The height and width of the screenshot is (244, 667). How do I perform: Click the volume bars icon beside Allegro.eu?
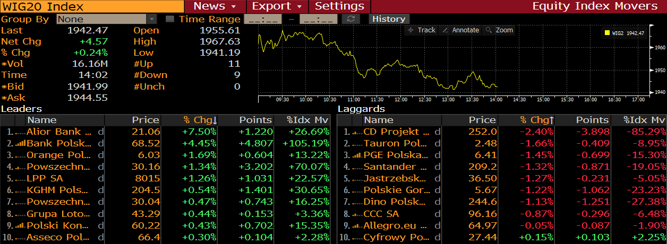coord(357,225)
